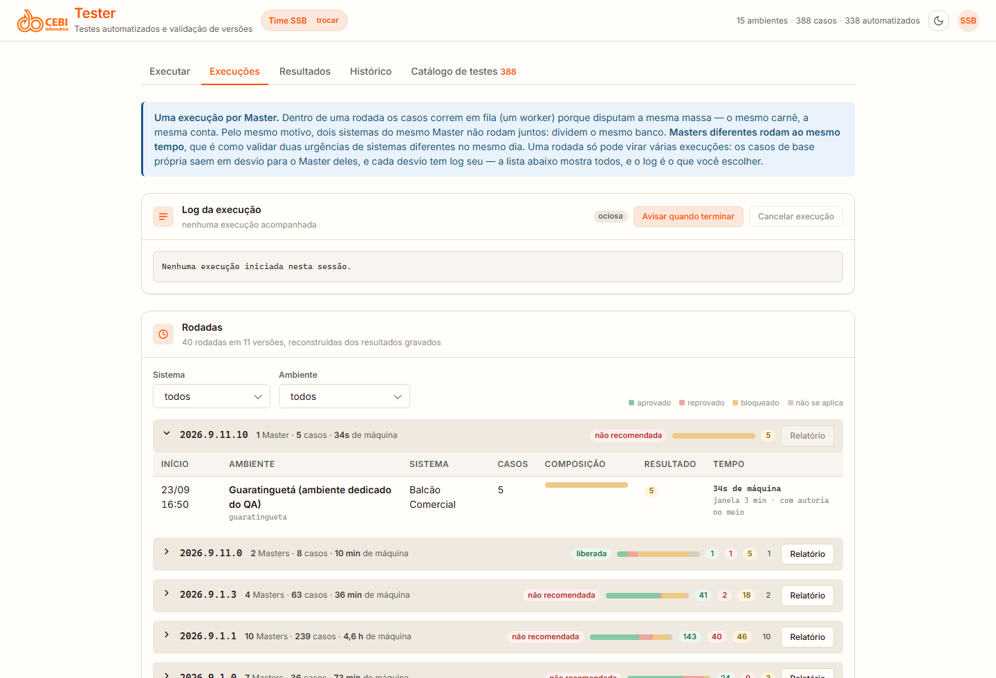Expand the 2026.9.1.3 round
Screen dimensions: 996x678
point(167,594)
